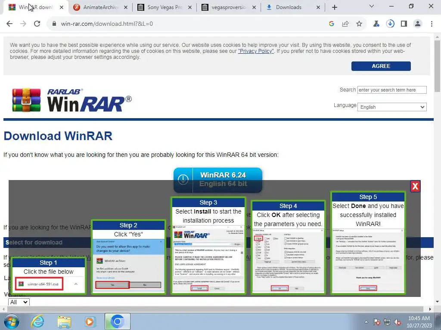
Task: Open the taskbar clock and date
Action: (419, 322)
